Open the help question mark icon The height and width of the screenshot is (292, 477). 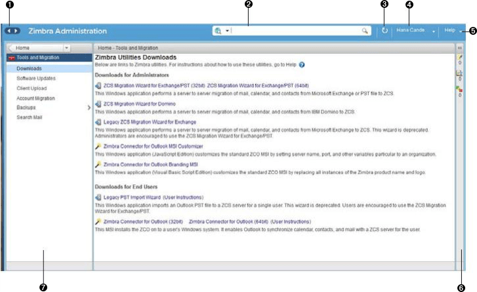pos(301,65)
